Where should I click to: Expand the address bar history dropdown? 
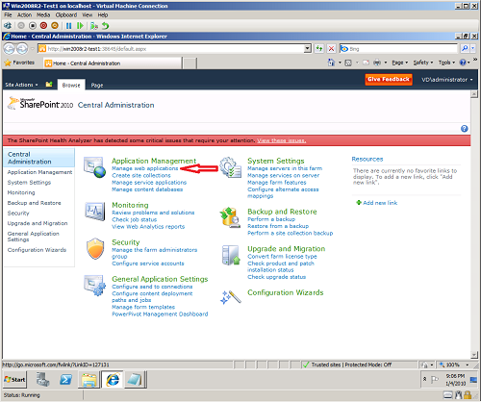(308, 49)
